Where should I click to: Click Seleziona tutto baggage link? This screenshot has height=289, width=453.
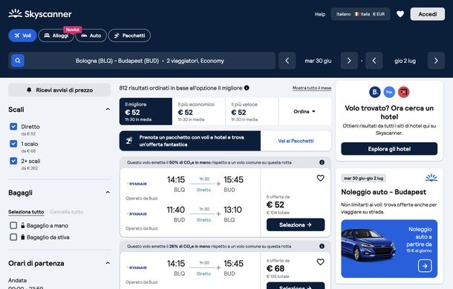coord(26,212)
